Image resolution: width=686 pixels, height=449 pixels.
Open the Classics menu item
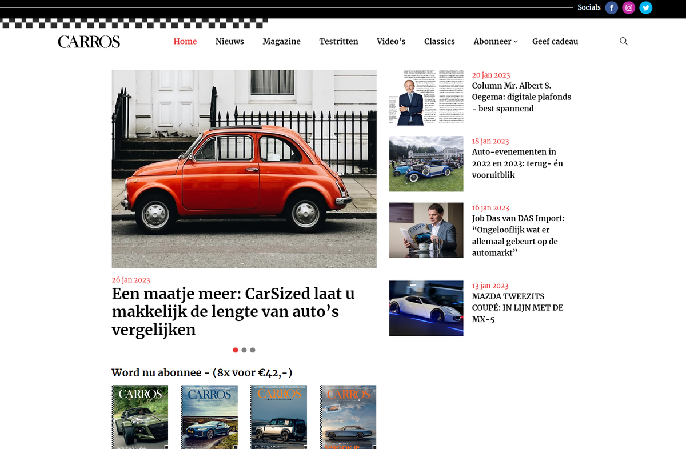(x=439, y=41)
